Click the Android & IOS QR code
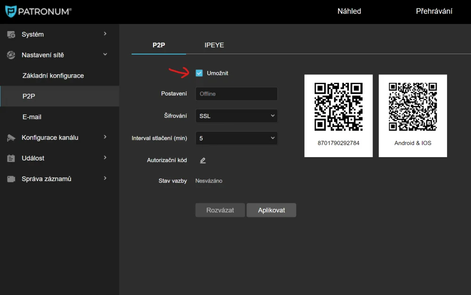Image resolution: width=471 pixels, height=295 pixels. pyautogui.click(x=413, y=107)
